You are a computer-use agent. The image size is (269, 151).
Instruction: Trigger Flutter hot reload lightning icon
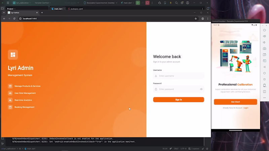tap(170, 3)
